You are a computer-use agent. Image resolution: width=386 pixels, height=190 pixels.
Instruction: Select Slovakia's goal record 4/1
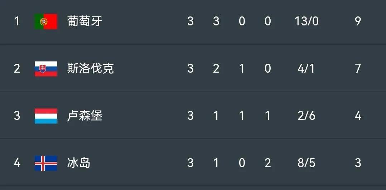307,69
